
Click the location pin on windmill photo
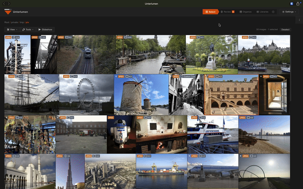[116, 77]
